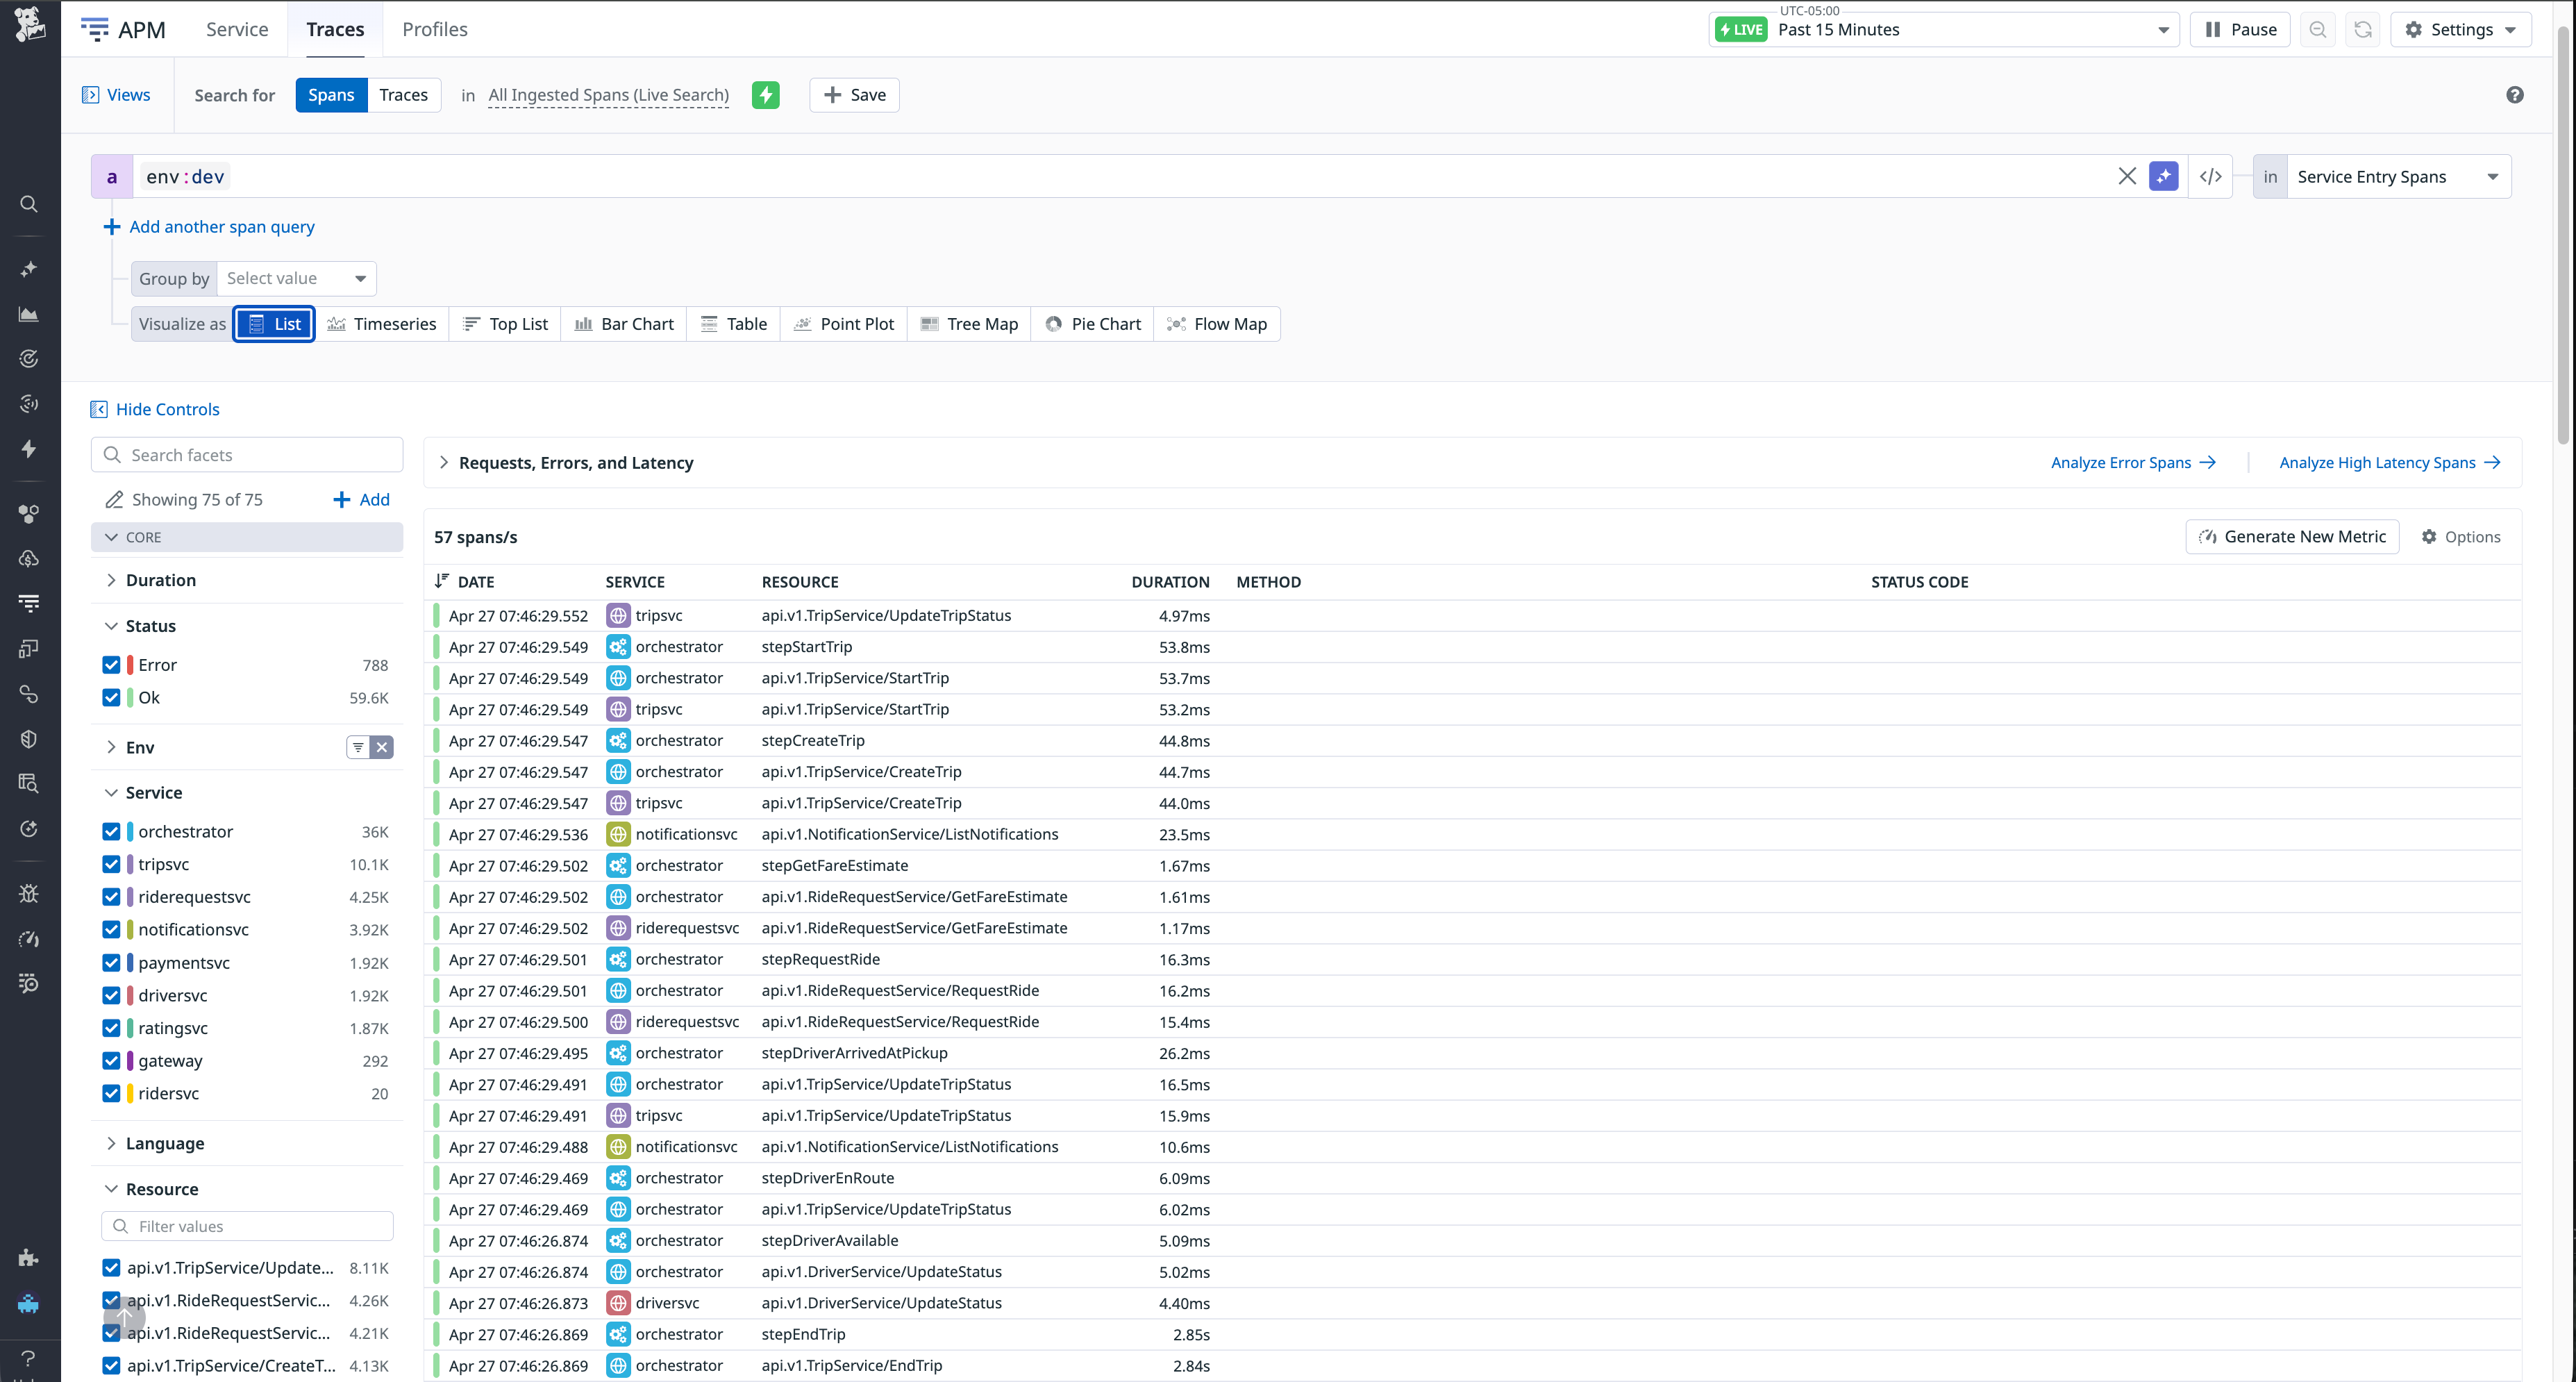Open the integrations puzzle icon in the sidebar
2576x1382 pixels.
tap(29, 1258)
